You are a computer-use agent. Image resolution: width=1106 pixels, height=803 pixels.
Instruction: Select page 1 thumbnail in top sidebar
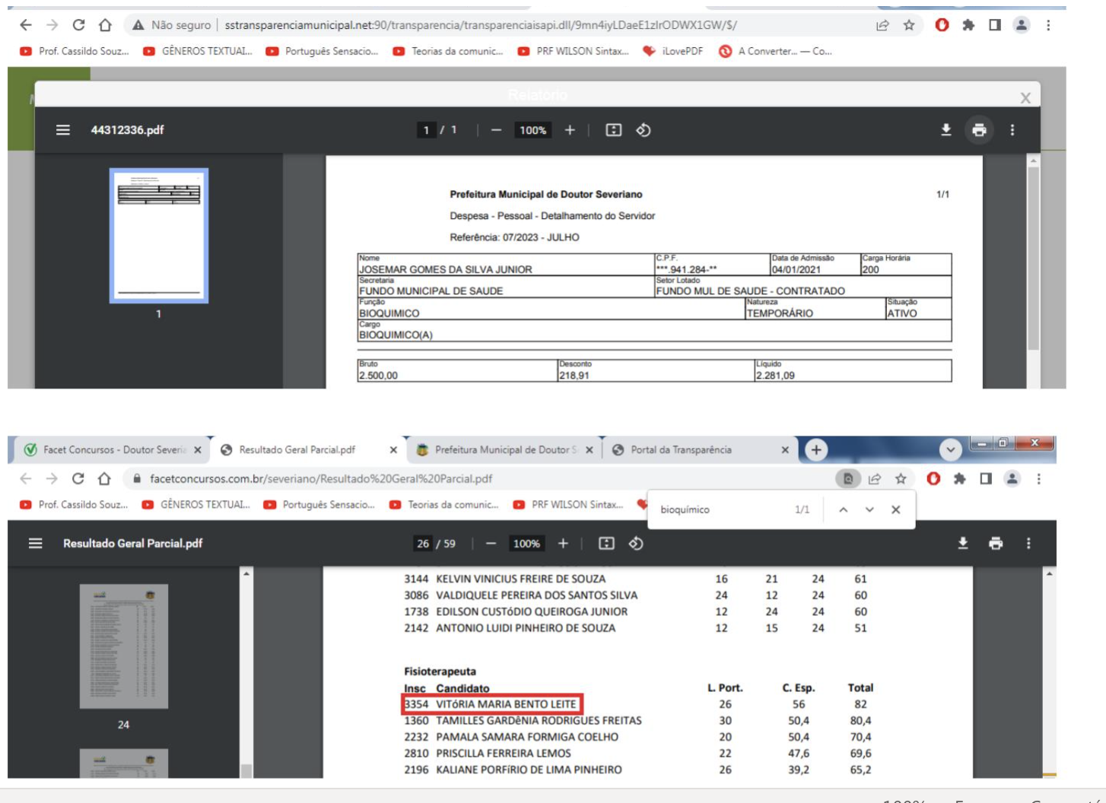[158, 236]
